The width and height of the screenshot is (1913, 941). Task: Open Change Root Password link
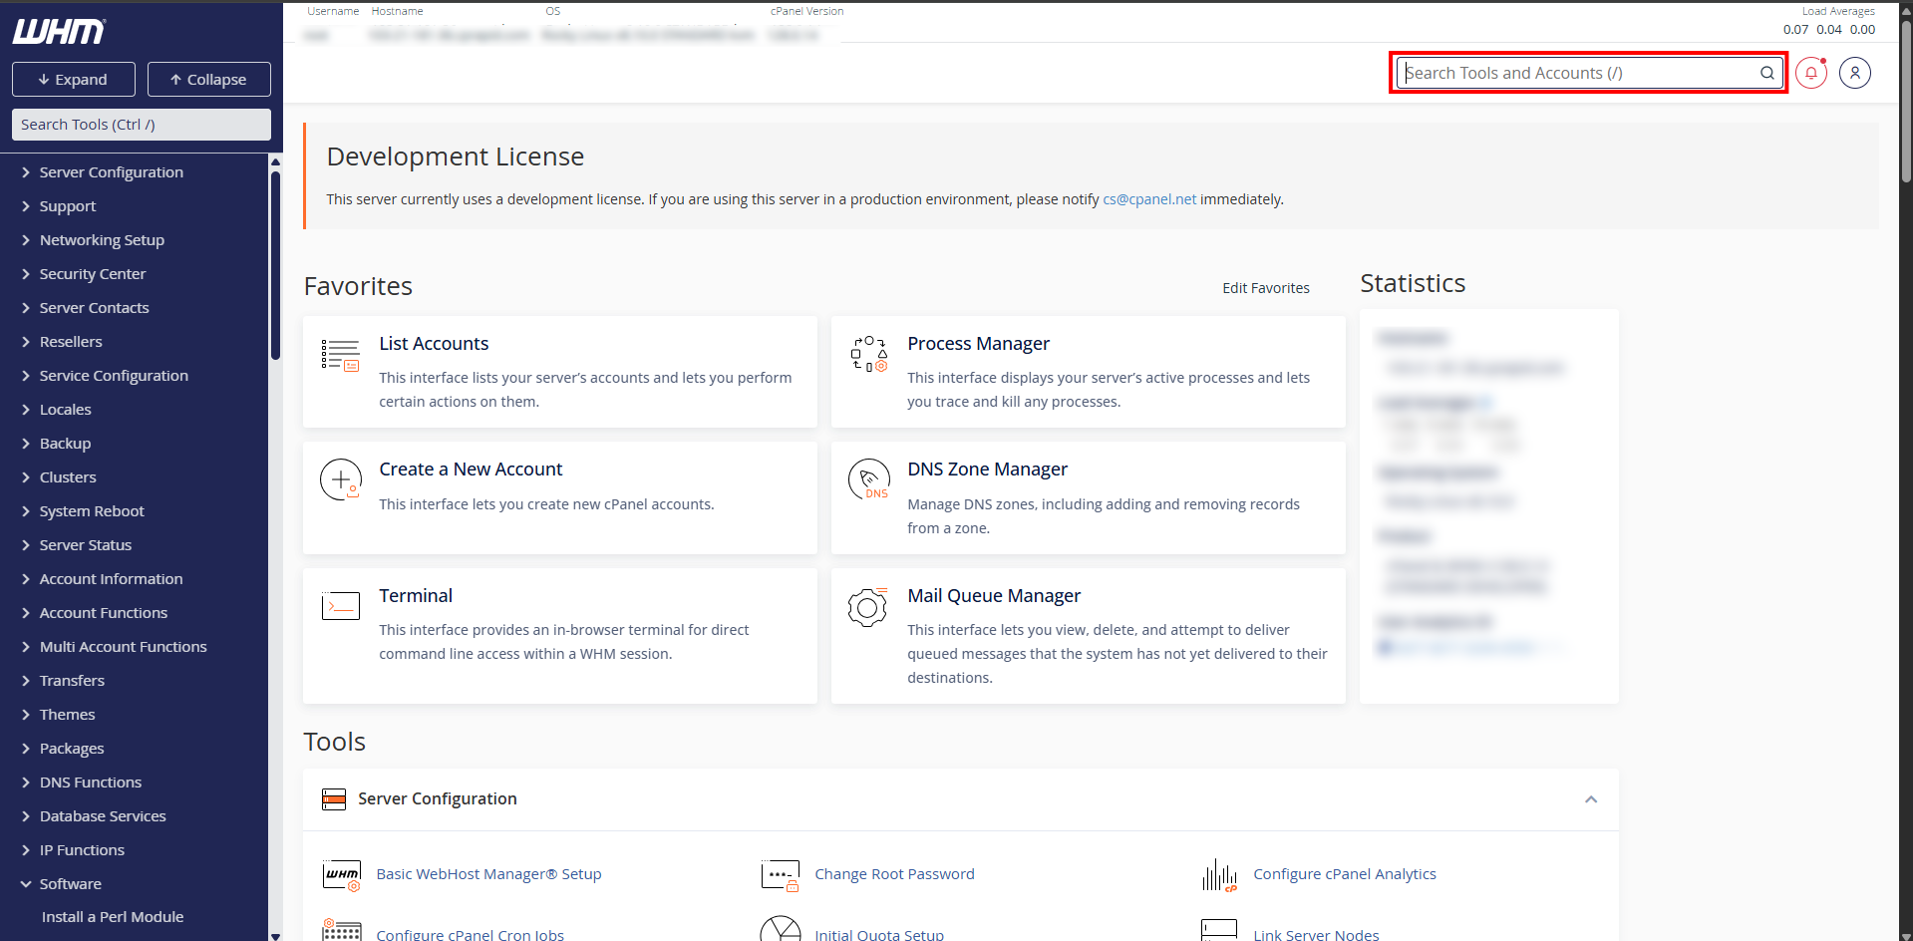point(894,874)
